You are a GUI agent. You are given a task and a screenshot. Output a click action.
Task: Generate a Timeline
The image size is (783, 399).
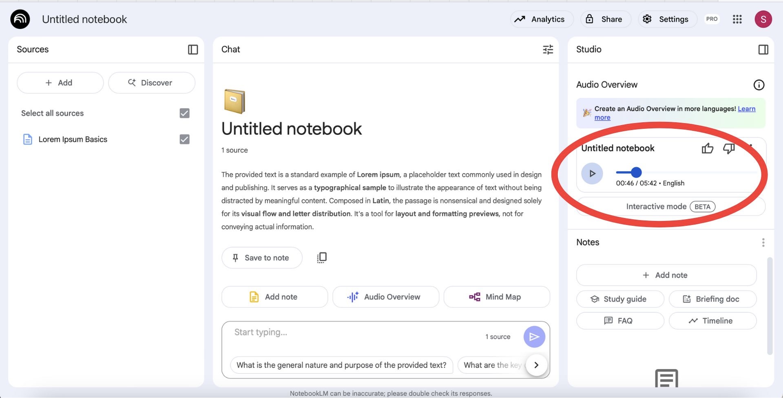click(712, 322)
